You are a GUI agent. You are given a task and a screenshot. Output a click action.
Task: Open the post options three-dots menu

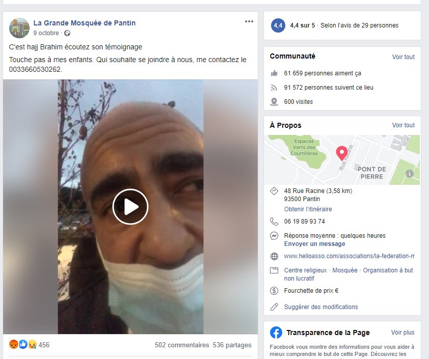pyautogui.click(x=249, y=21)
